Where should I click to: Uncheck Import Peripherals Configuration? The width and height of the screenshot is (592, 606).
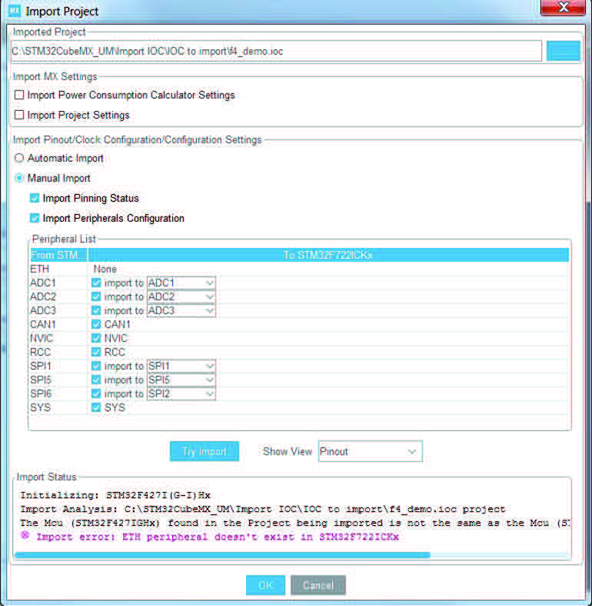[x=35, y=219]
